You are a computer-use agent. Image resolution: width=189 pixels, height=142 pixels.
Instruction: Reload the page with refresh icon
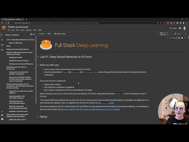[x=9, y=23]
